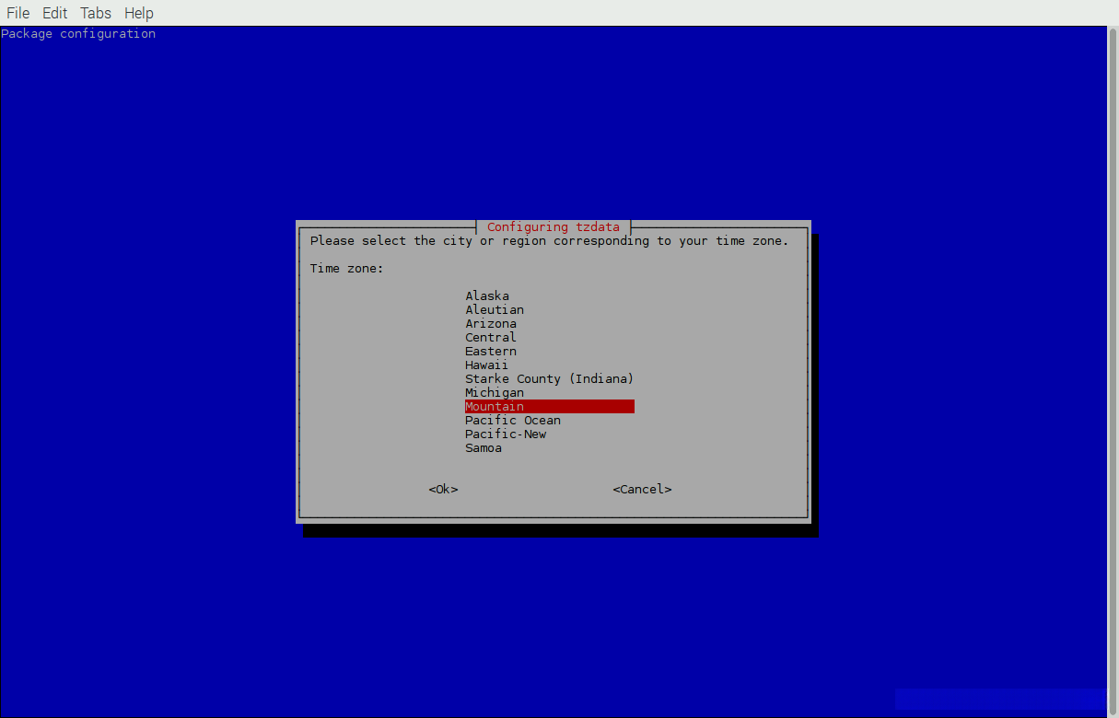Open the Help menu

[x=139, y=13]
